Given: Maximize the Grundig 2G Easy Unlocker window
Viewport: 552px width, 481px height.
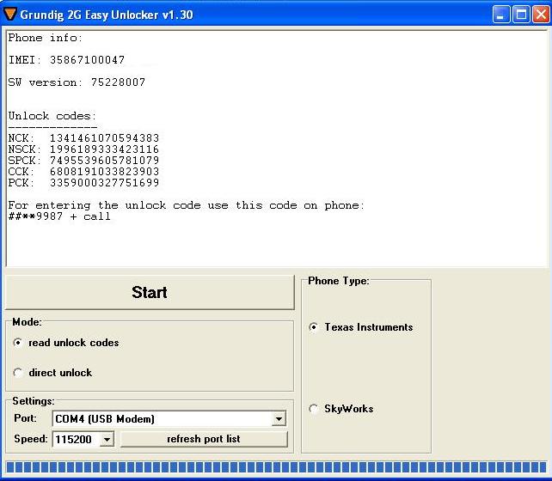Looking at the screenshot, I should (521, 15).
